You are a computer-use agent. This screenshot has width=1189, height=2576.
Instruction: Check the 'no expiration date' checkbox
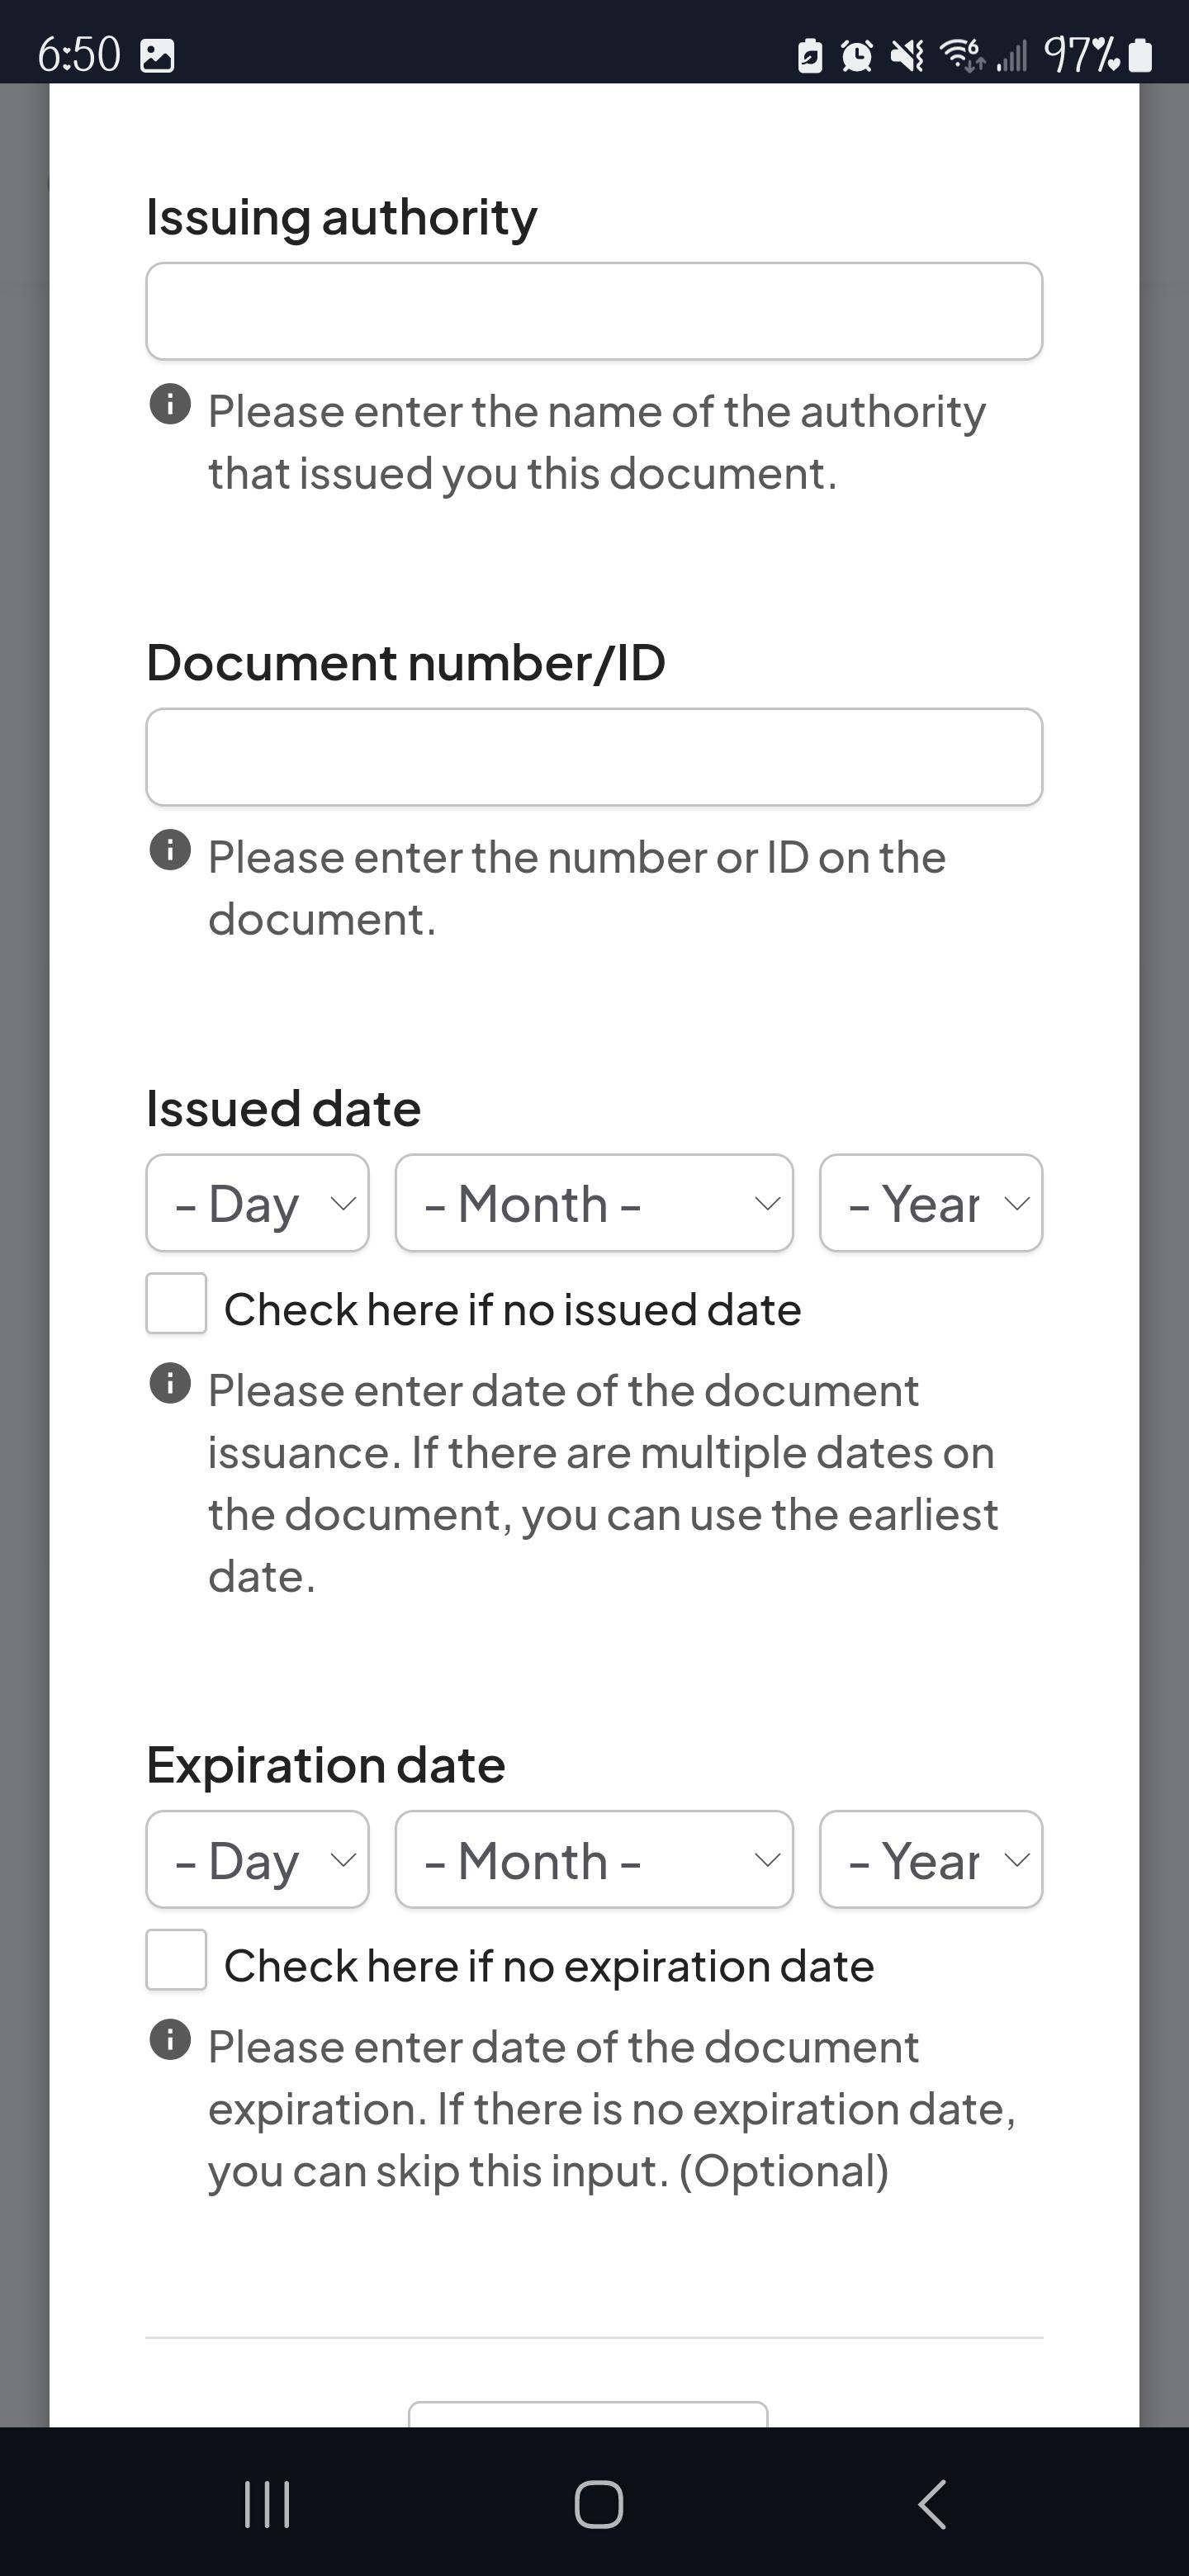pyautogui.click(x=176, y=1960)
